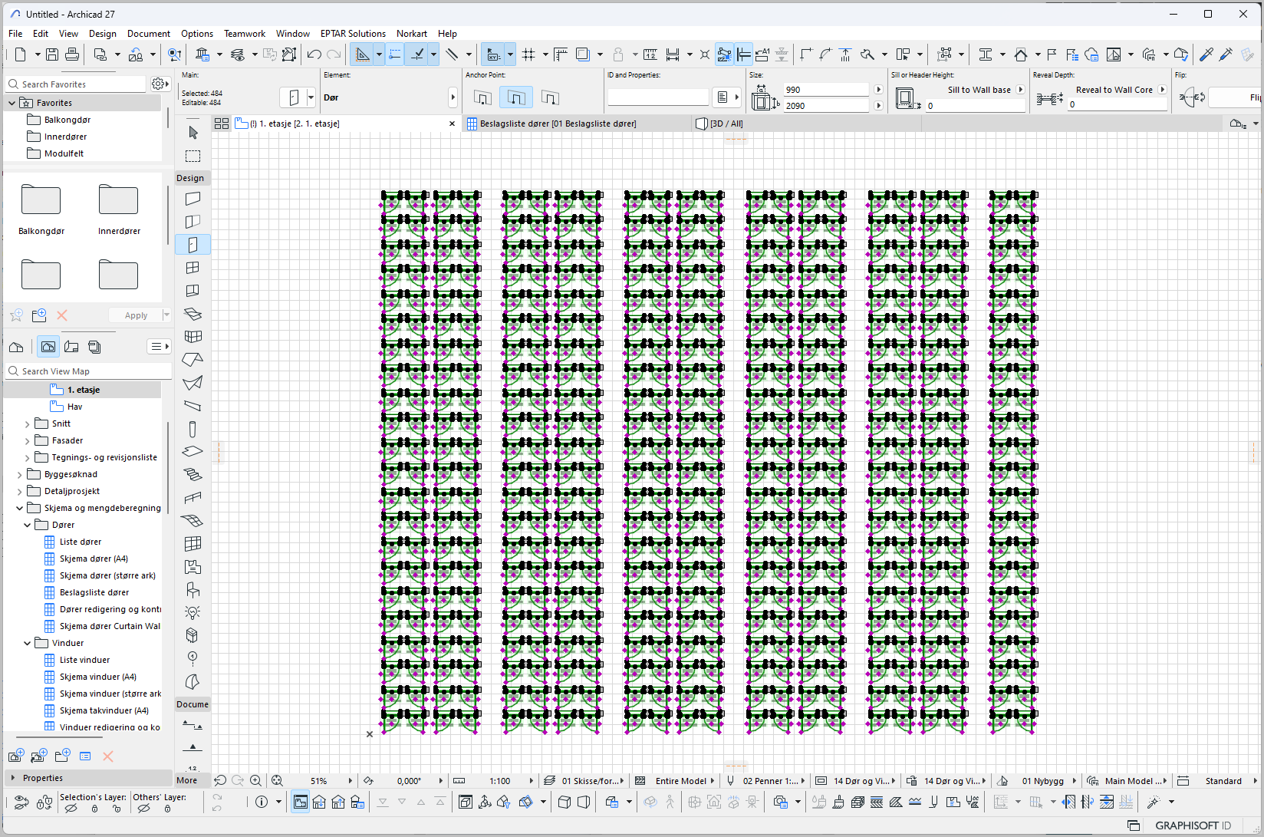
Task: Click the More button in the toolbox
Action: [x=187, y=780]
